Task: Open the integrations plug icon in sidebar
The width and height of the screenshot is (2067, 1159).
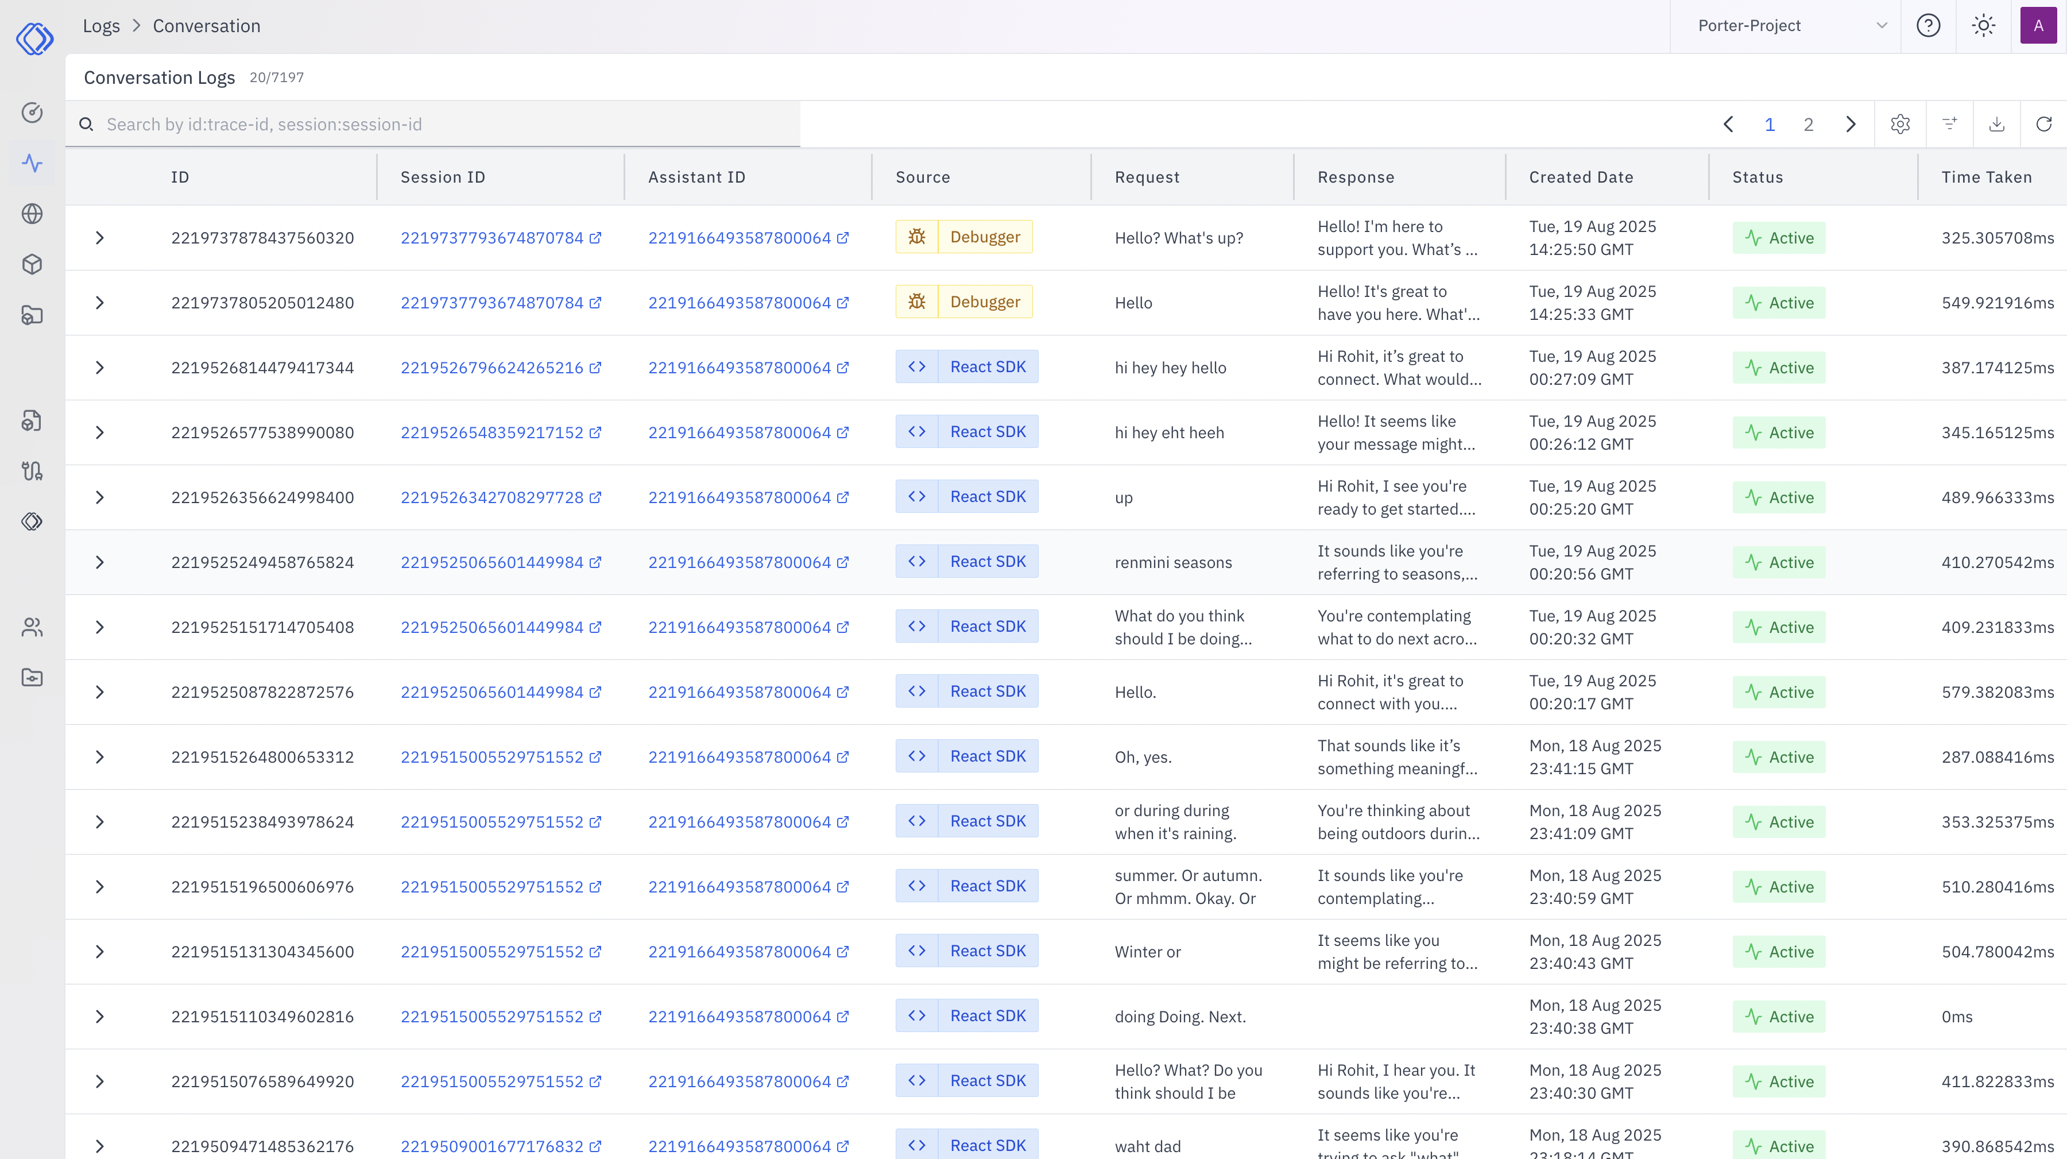Action: 32,471
